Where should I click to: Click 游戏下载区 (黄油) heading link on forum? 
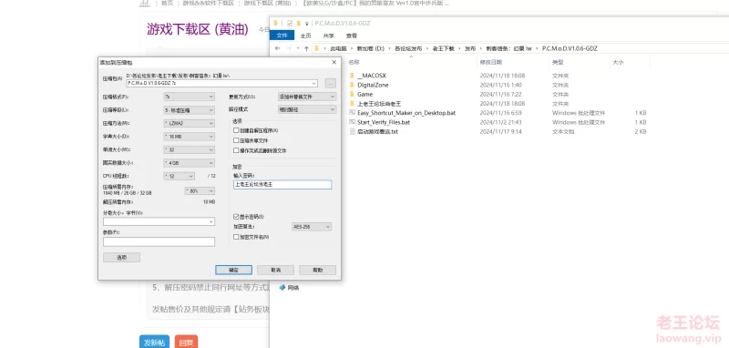(x=198, y=29)
